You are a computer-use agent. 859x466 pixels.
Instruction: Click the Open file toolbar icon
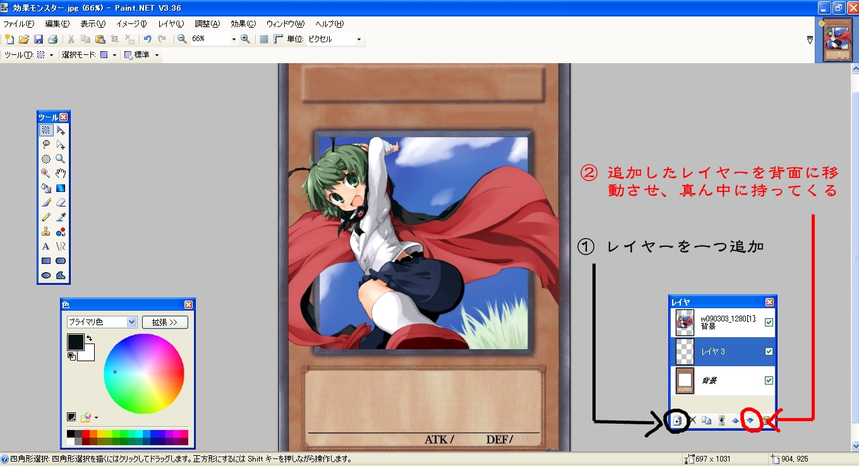click(24, 39)
